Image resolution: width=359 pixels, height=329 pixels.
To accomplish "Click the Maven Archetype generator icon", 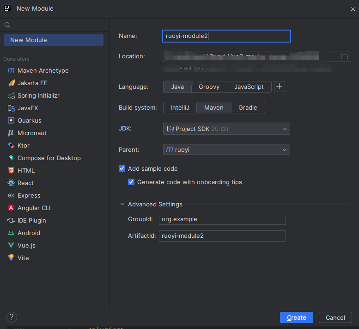I will tap(11, 70).
